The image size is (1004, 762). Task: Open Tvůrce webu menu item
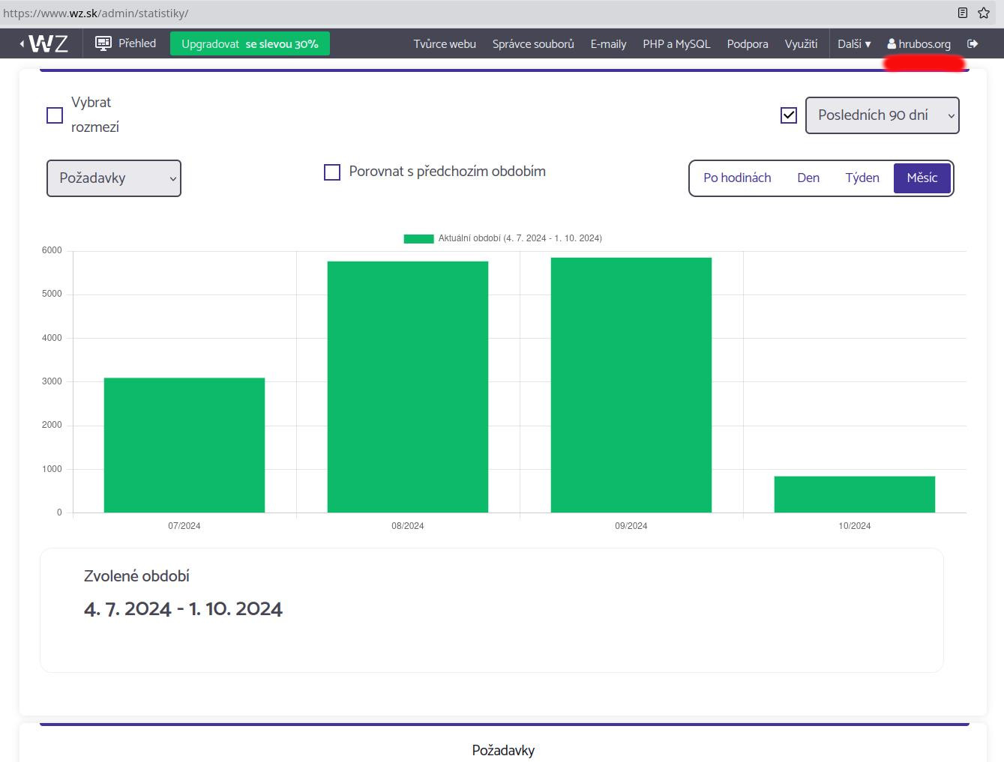pos(445,43)
